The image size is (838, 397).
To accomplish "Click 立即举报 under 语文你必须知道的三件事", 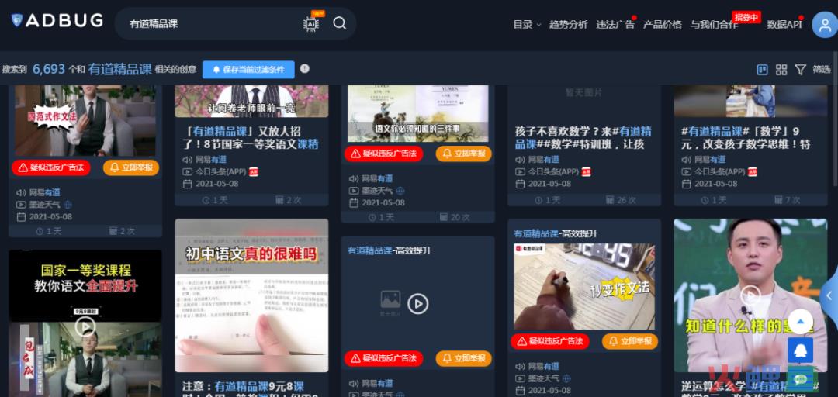I will point(463,154).
